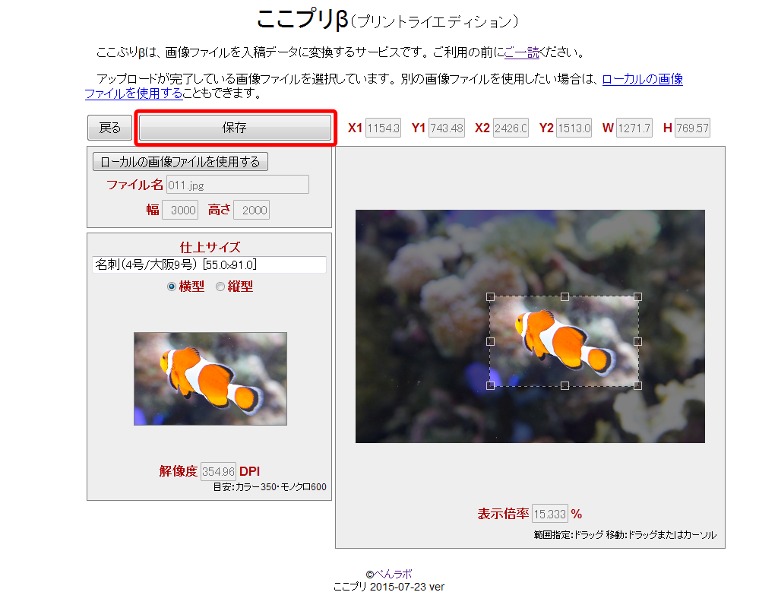Click the 仕上サイズ heading label
This screenshot has width=778, height=608.
(x=210, y=247)
